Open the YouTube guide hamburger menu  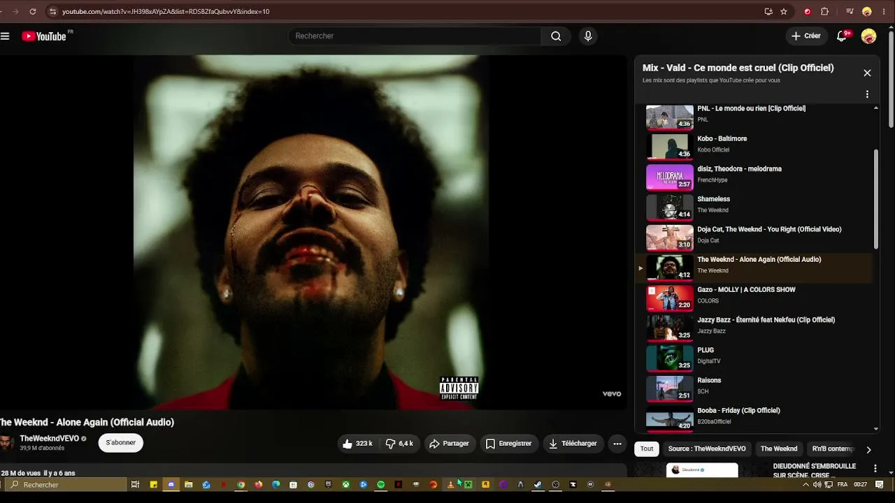5,36
